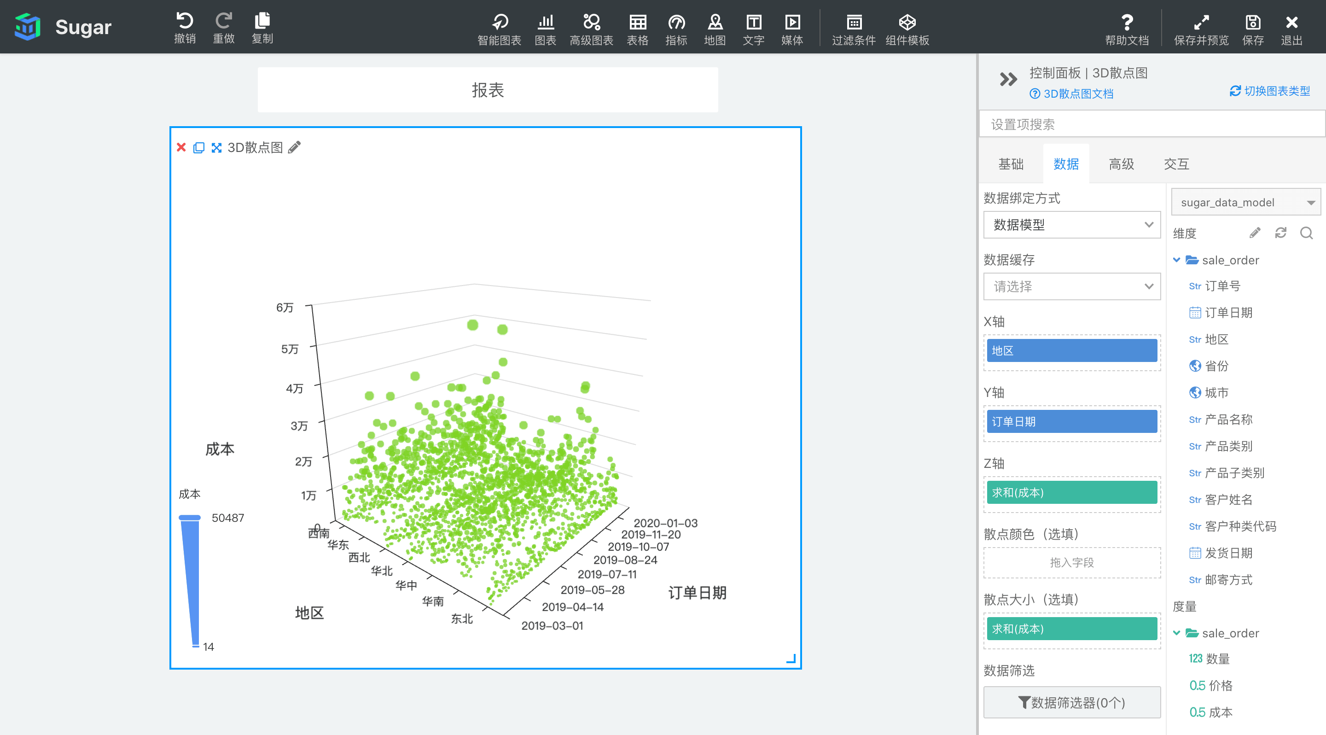The height and width of the screenshot is (735, 1326).
Task: Collapse the sale_order dimension folder
Action: [1176, 260]
